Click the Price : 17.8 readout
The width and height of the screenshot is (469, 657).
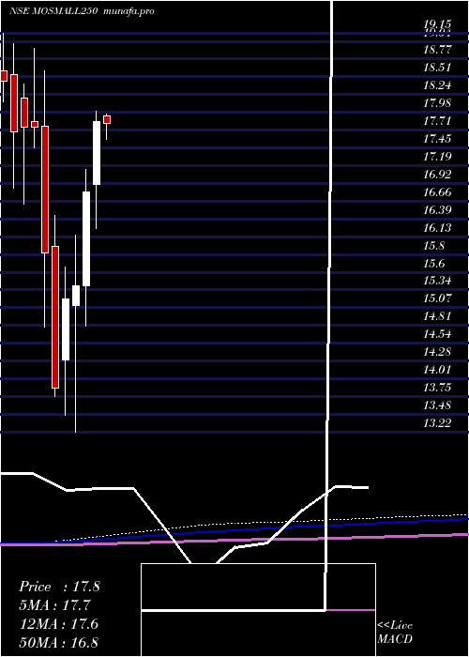pyautogui.click(x=59, y=587)
